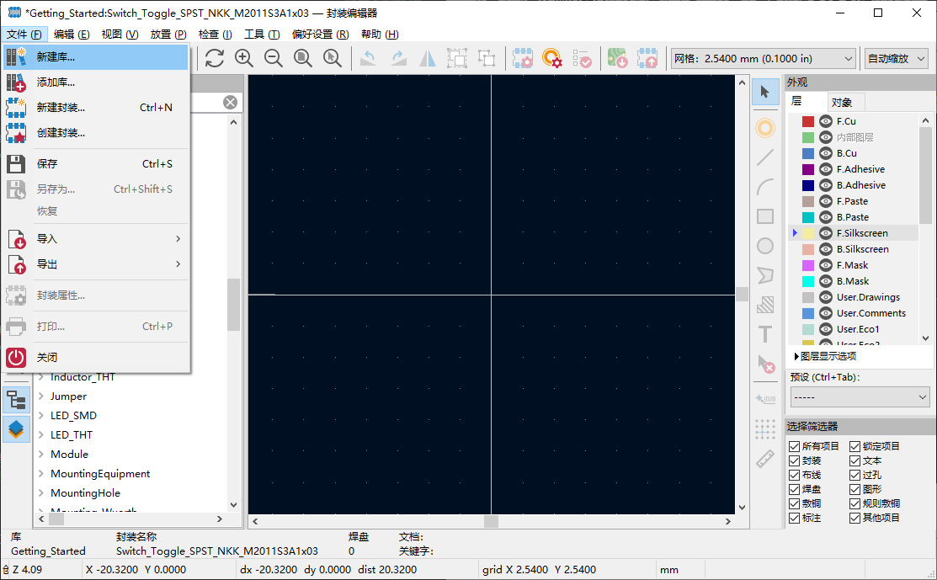937x580 pixels.
Task: Select the draw rectangle tool
Action: (x=765, y=216)
